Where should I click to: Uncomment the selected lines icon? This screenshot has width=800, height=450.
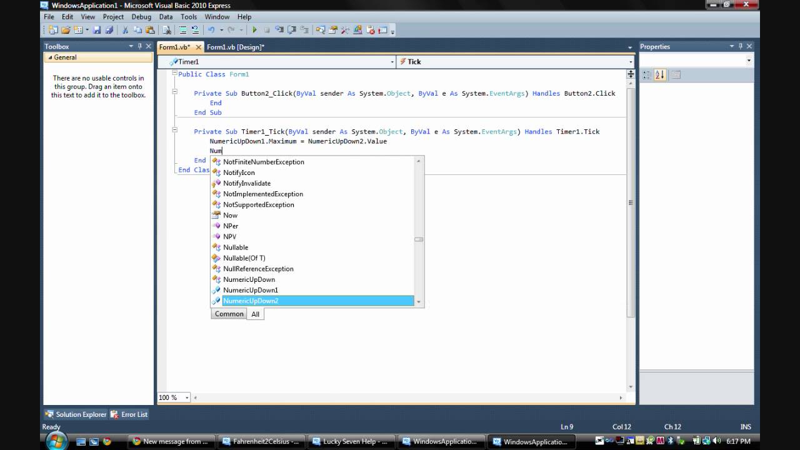pyautogui.click(x=195, y=30)
